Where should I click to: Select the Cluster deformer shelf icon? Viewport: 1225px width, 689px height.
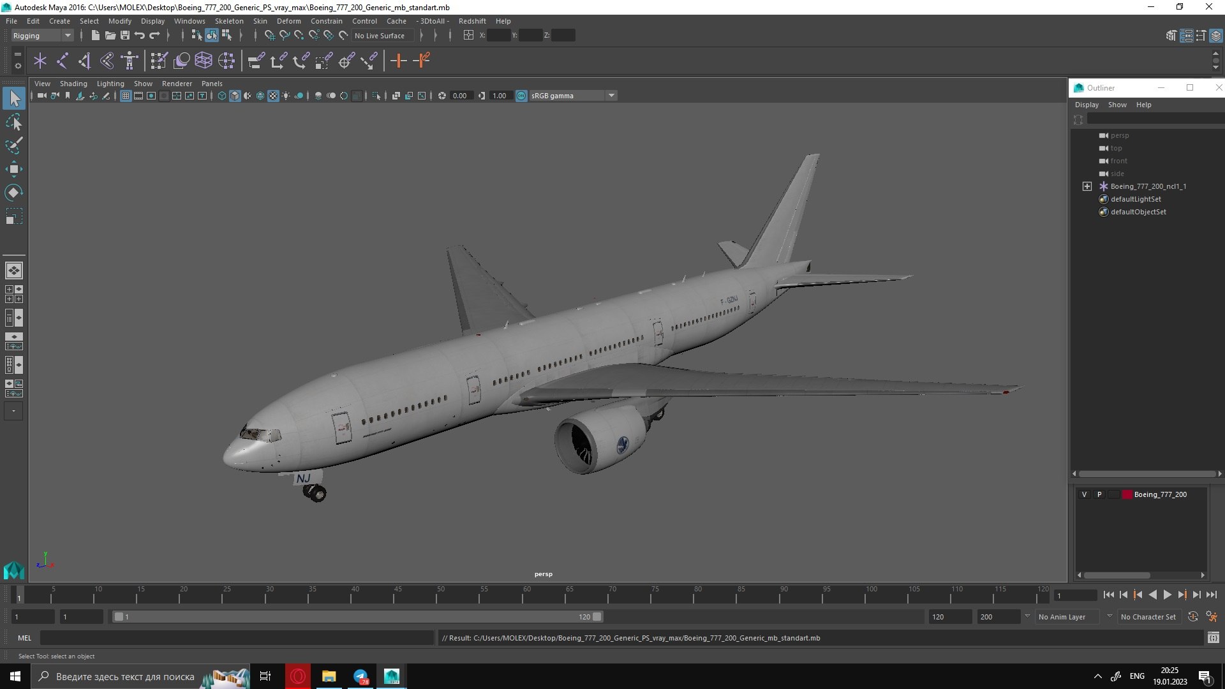[226, 61]
